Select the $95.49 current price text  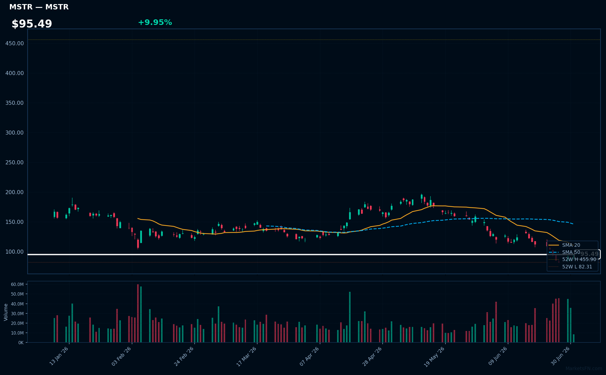pyautogui.click(x=32, y=24)
